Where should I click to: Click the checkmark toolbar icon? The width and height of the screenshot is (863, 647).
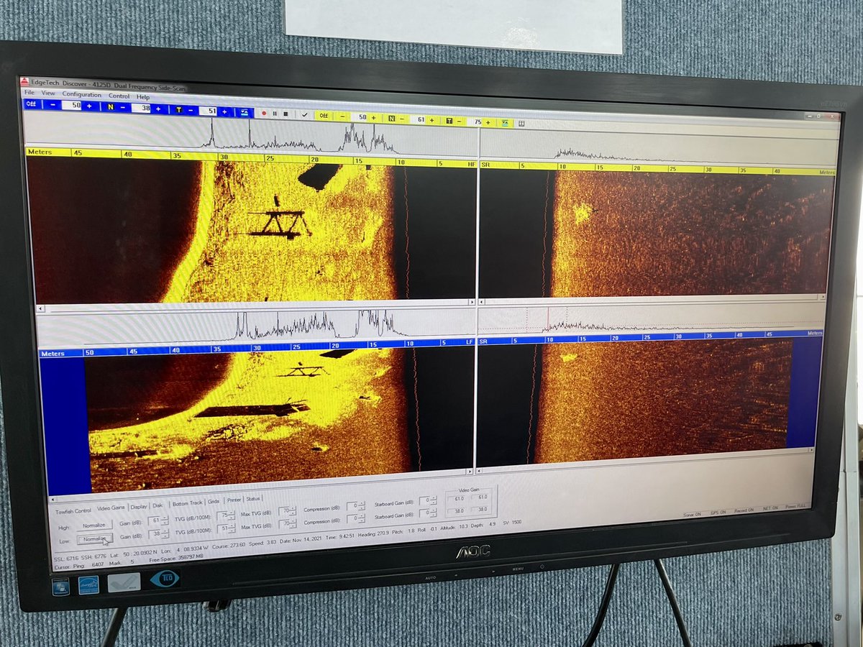pyautogui.click(x=304, y=114)
